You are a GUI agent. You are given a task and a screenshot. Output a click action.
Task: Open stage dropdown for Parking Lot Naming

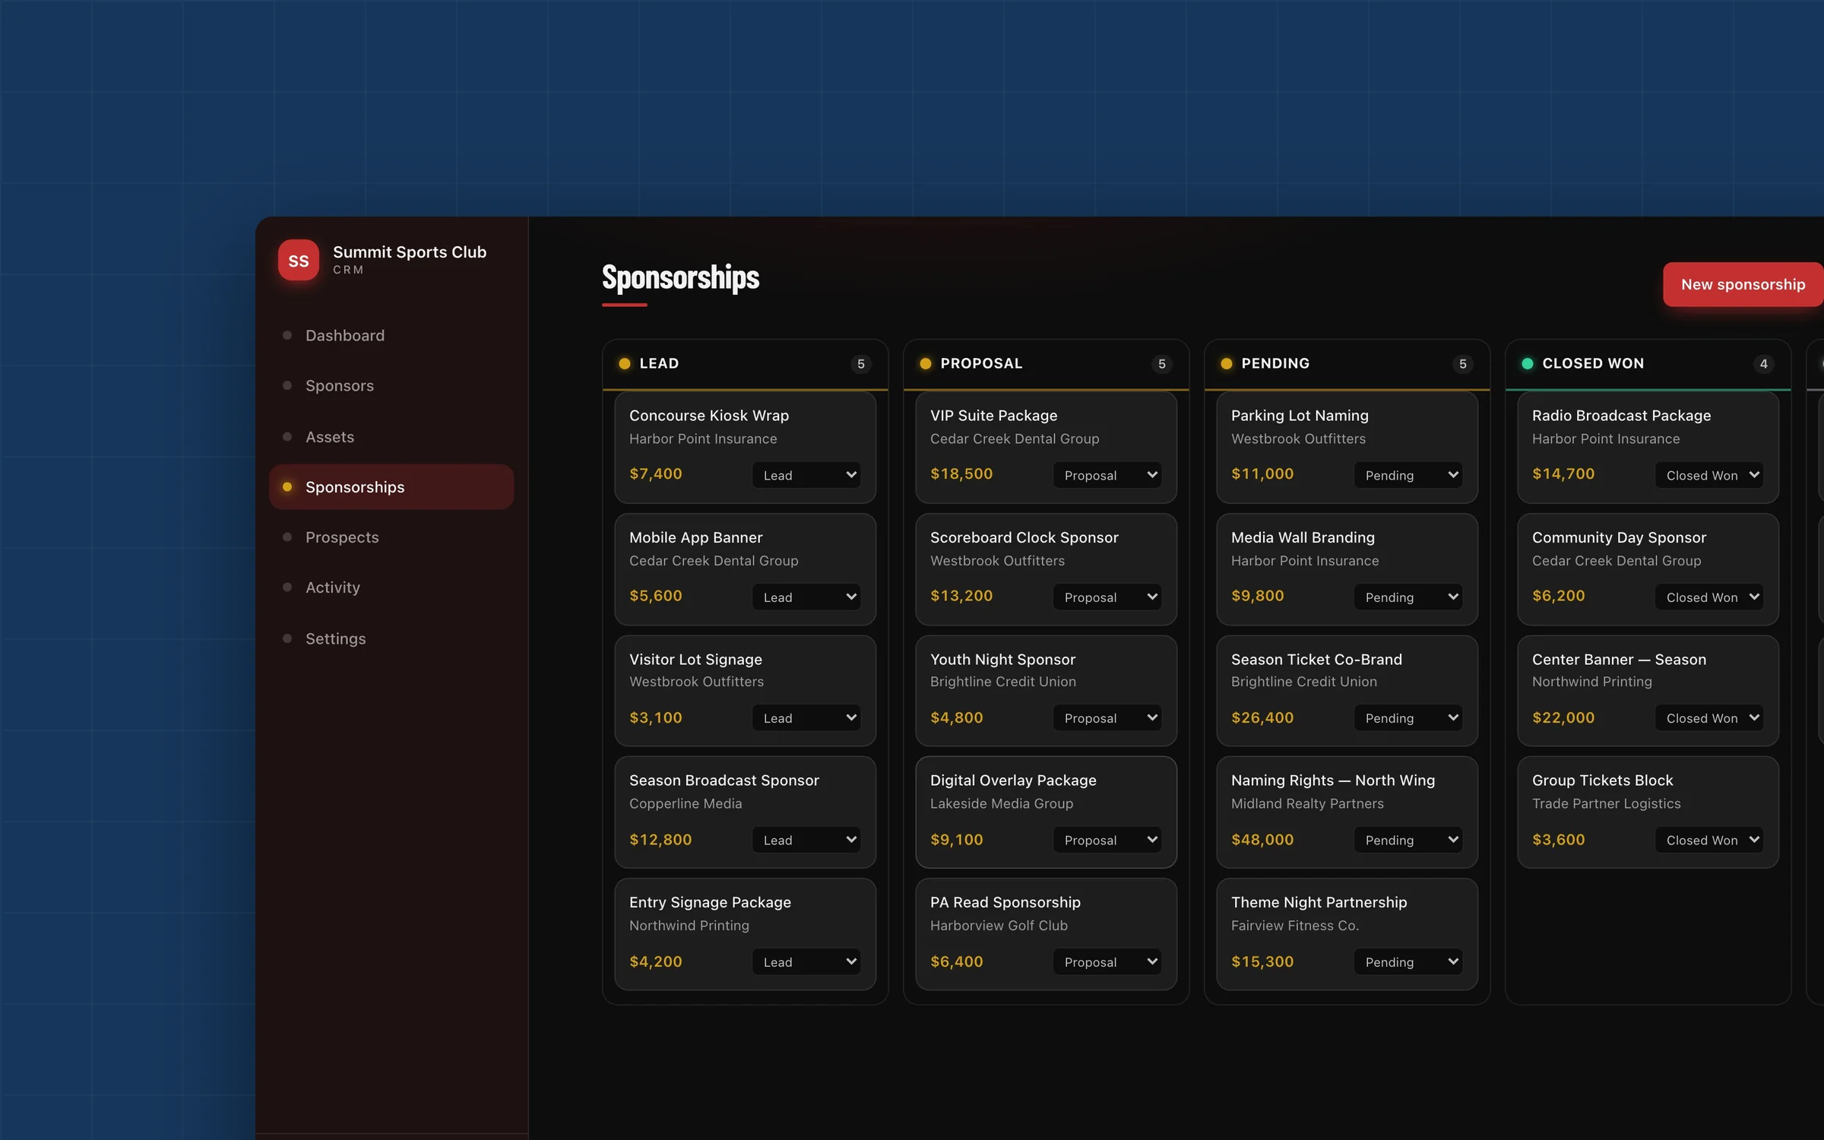click(x=1408, y=475)
